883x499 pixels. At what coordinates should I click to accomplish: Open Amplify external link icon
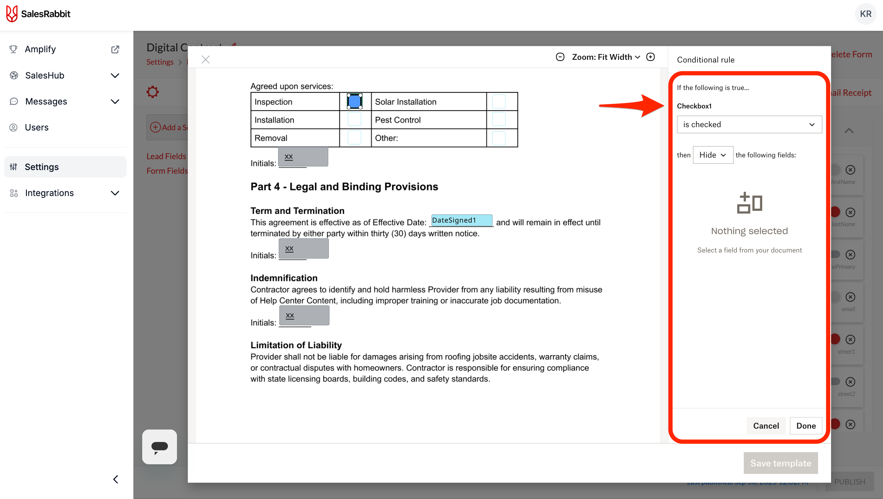(115, 49)
